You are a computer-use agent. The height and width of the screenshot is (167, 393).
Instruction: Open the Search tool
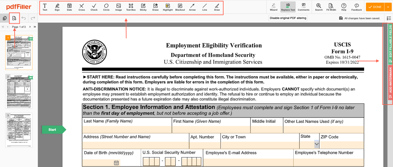tap(319, 7)
